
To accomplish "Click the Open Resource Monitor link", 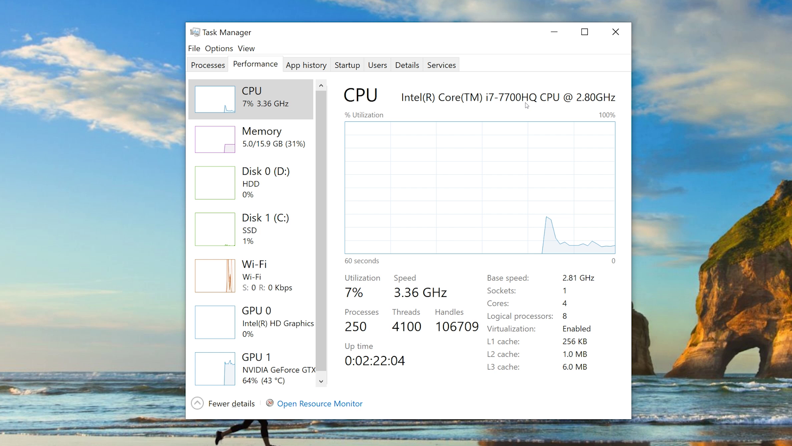I will [x=320, y=403].
